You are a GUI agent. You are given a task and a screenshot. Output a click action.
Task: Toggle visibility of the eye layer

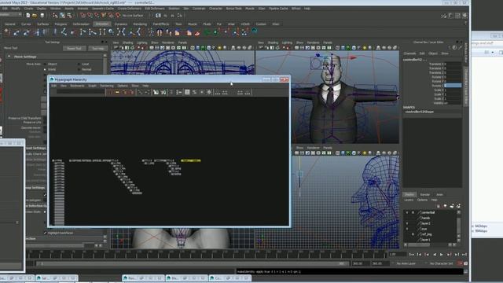point(407,229)
